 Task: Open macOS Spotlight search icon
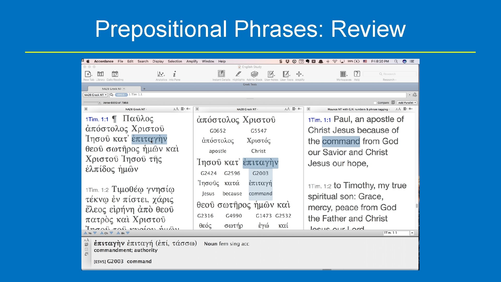(x=396, y=61)
